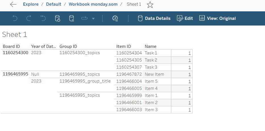Click the Redo arrow in toolbar
This screenshot has height=131, width=265.
click(x=29, y=18)
